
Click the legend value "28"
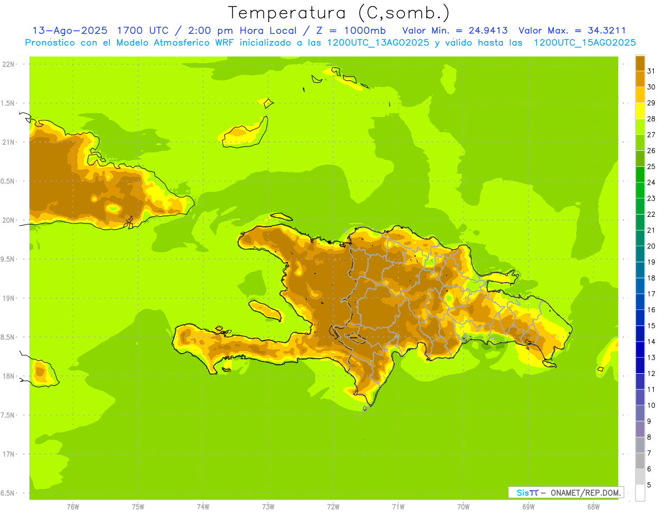(652, 119)
